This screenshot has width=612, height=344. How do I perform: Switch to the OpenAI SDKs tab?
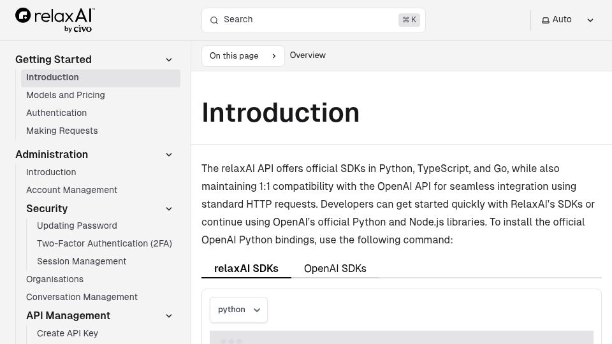(x=335, y=268)
